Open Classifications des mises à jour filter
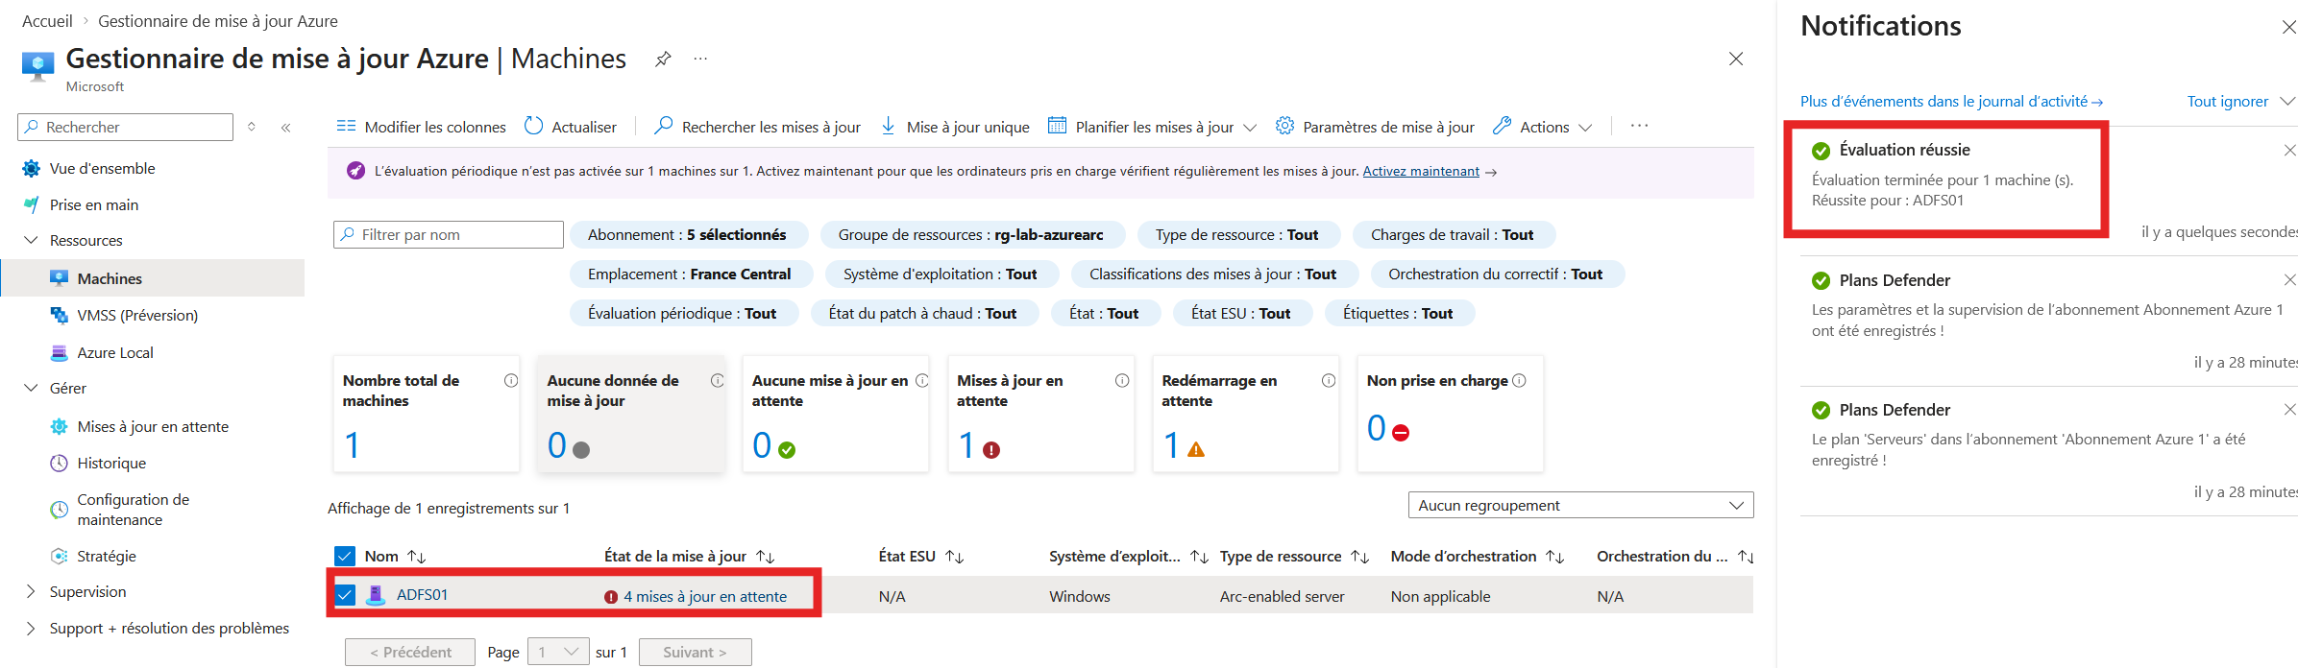This screenshot has width=2298, height=668. click(x=1213, y=274)
